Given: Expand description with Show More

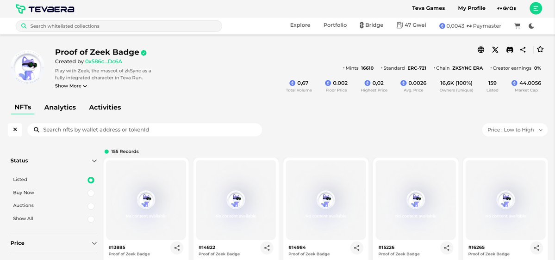Looking at the screenshot, I should pyautogui.click(x=71, y=86).
